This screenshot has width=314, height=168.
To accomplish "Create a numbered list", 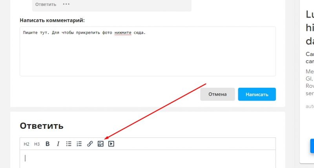I will coord(79,144).
